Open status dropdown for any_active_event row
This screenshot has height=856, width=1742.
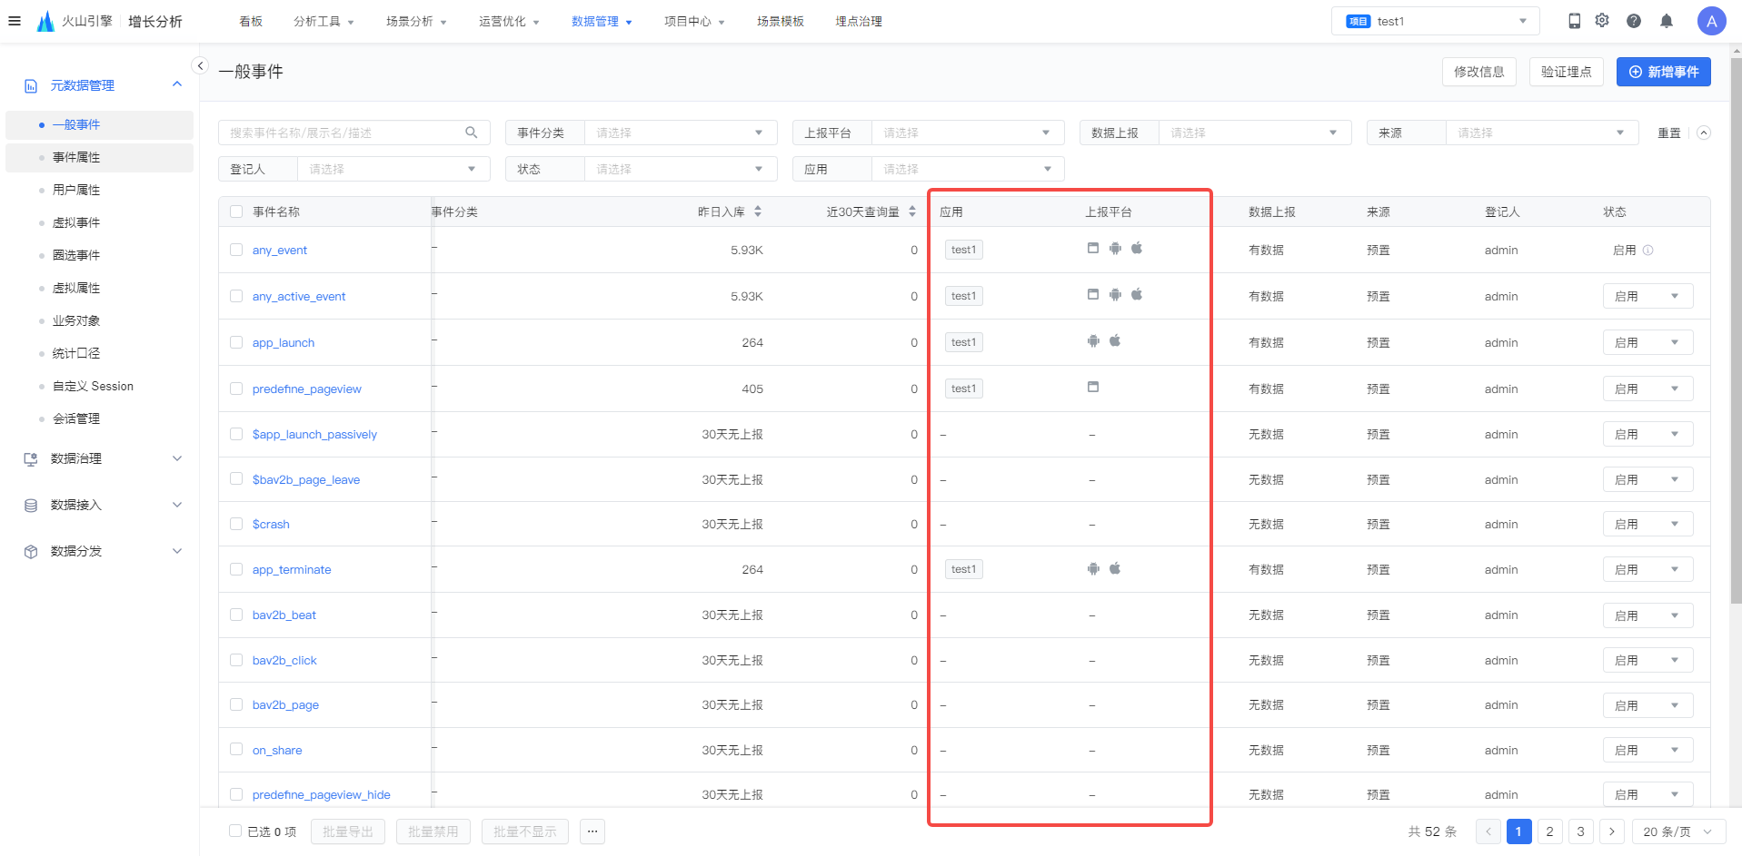1647,296
